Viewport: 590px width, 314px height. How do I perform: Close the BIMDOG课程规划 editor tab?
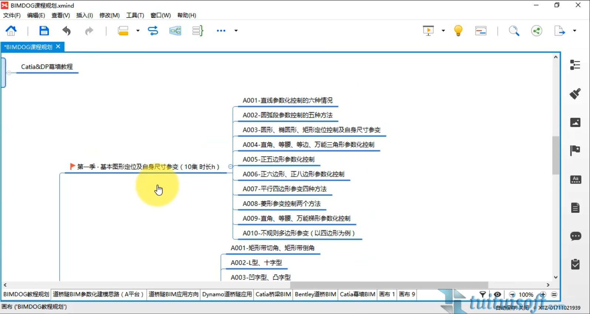58,47
